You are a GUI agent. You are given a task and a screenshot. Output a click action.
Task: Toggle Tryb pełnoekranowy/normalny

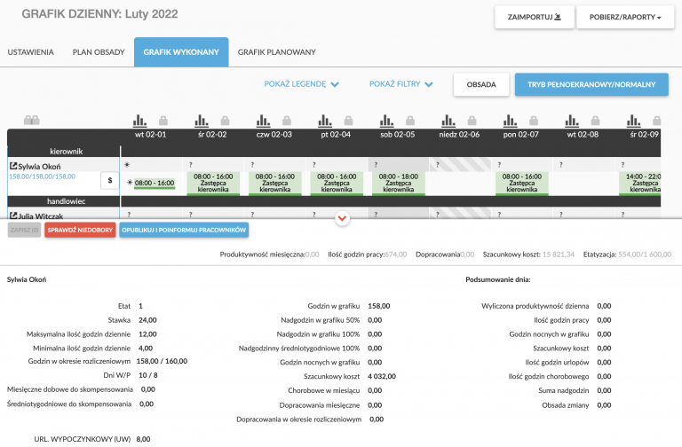pos(591,84)
